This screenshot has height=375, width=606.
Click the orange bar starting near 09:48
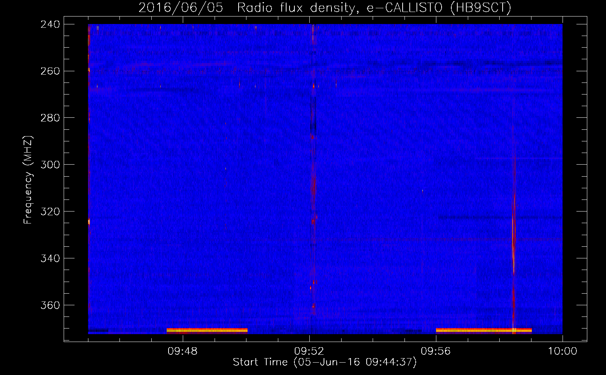pyautogui.click(x=207, y=331)
